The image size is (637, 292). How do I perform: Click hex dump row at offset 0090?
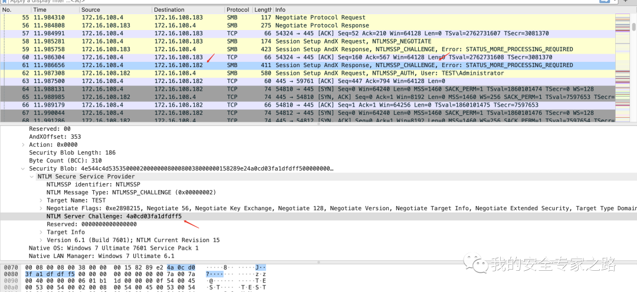[135, 280]
